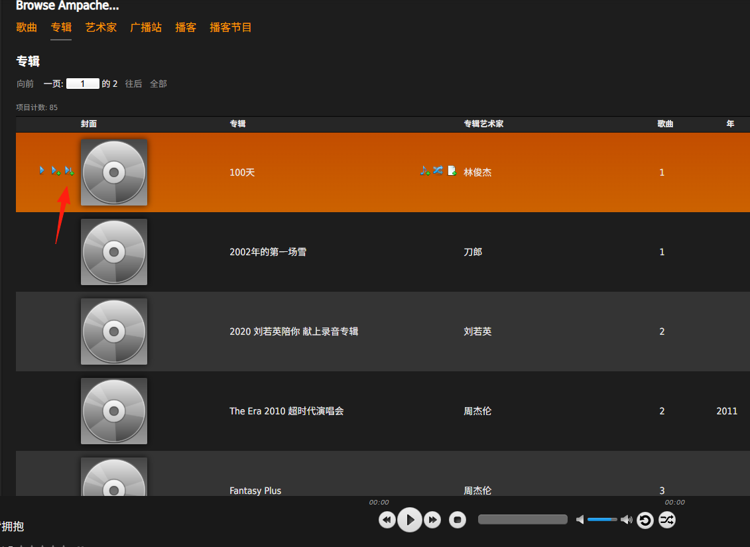Adjust the blue volume slider

click(x=601, y=519)
